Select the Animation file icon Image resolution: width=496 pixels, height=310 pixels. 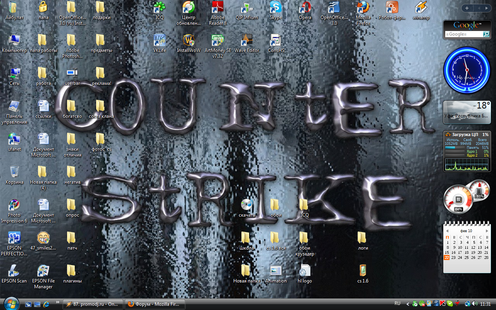[x=276, y=270]
